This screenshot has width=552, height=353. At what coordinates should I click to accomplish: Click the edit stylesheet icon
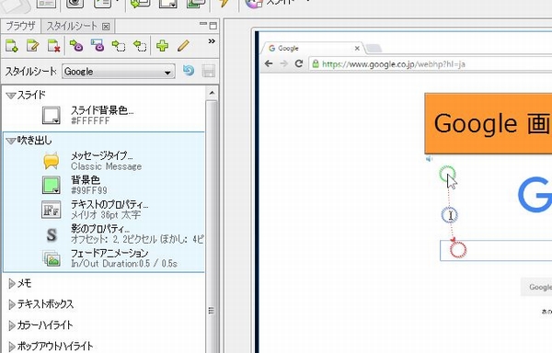33,46
